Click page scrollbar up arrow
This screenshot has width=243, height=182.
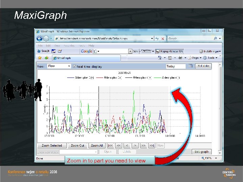coord(220,64)
